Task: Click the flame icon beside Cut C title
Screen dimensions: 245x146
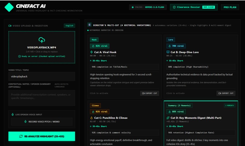Action: pos(91,118)
